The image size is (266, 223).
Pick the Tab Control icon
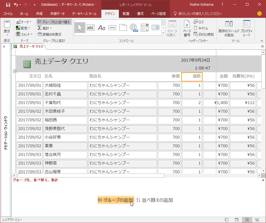[123, 28]
